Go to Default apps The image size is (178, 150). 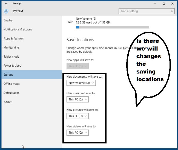coord(32,93)
